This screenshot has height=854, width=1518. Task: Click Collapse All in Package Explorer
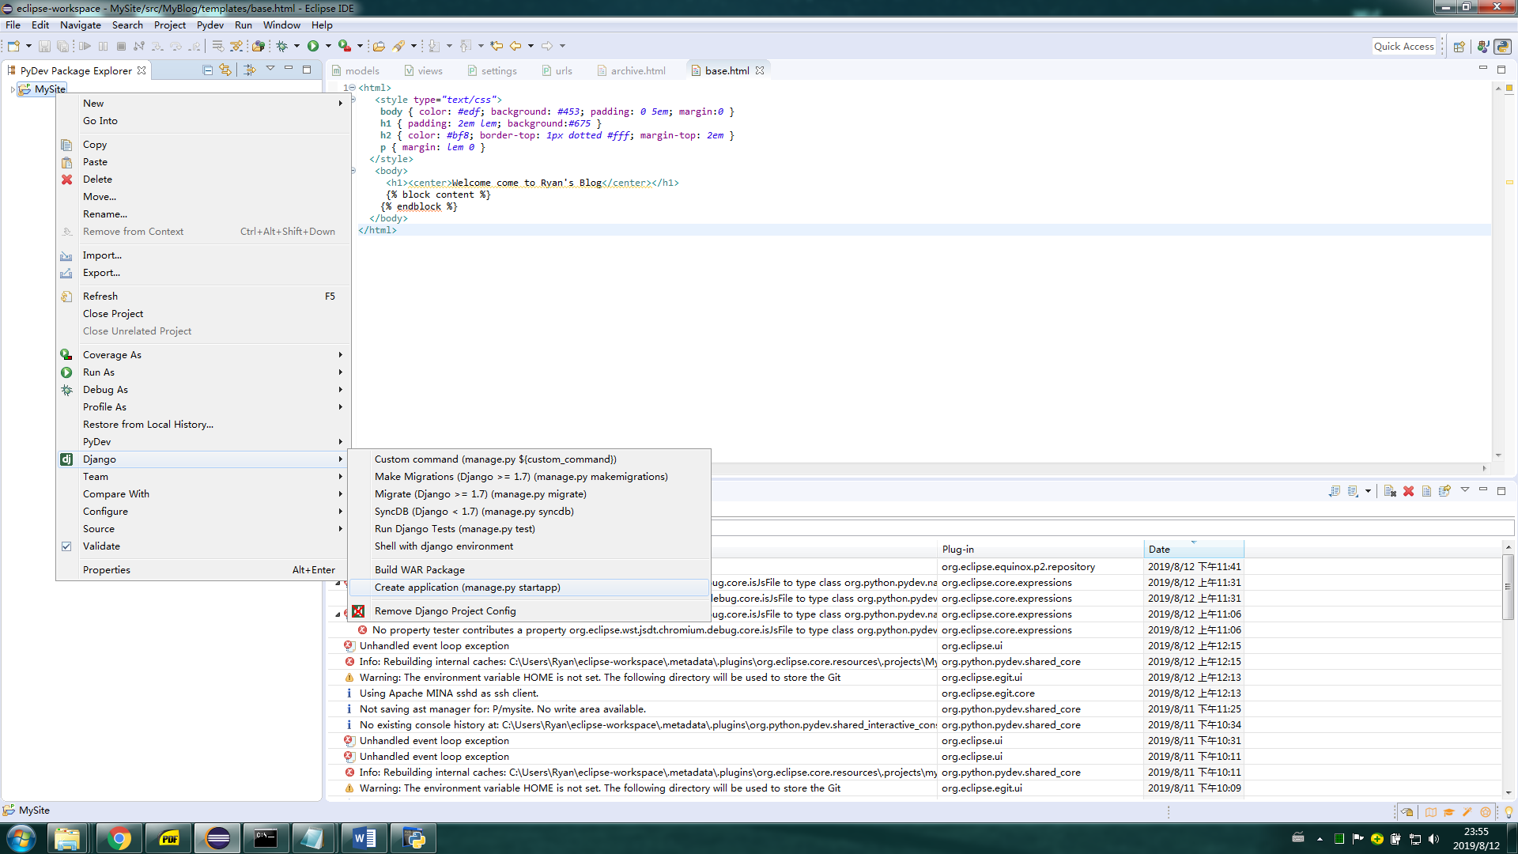tap(207, 70)
